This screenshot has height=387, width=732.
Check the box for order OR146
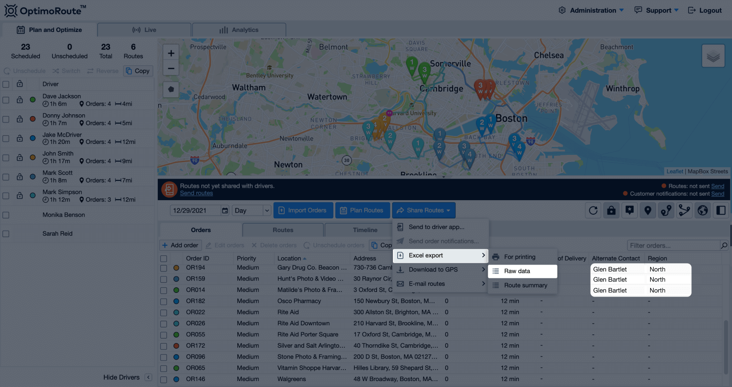[x=163, y=379]
